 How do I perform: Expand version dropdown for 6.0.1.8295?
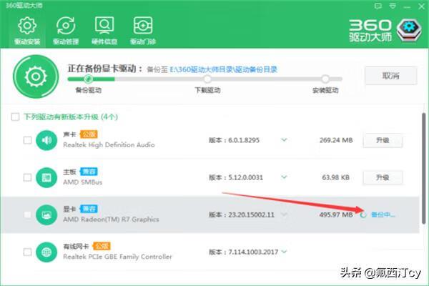pos(284,140)
